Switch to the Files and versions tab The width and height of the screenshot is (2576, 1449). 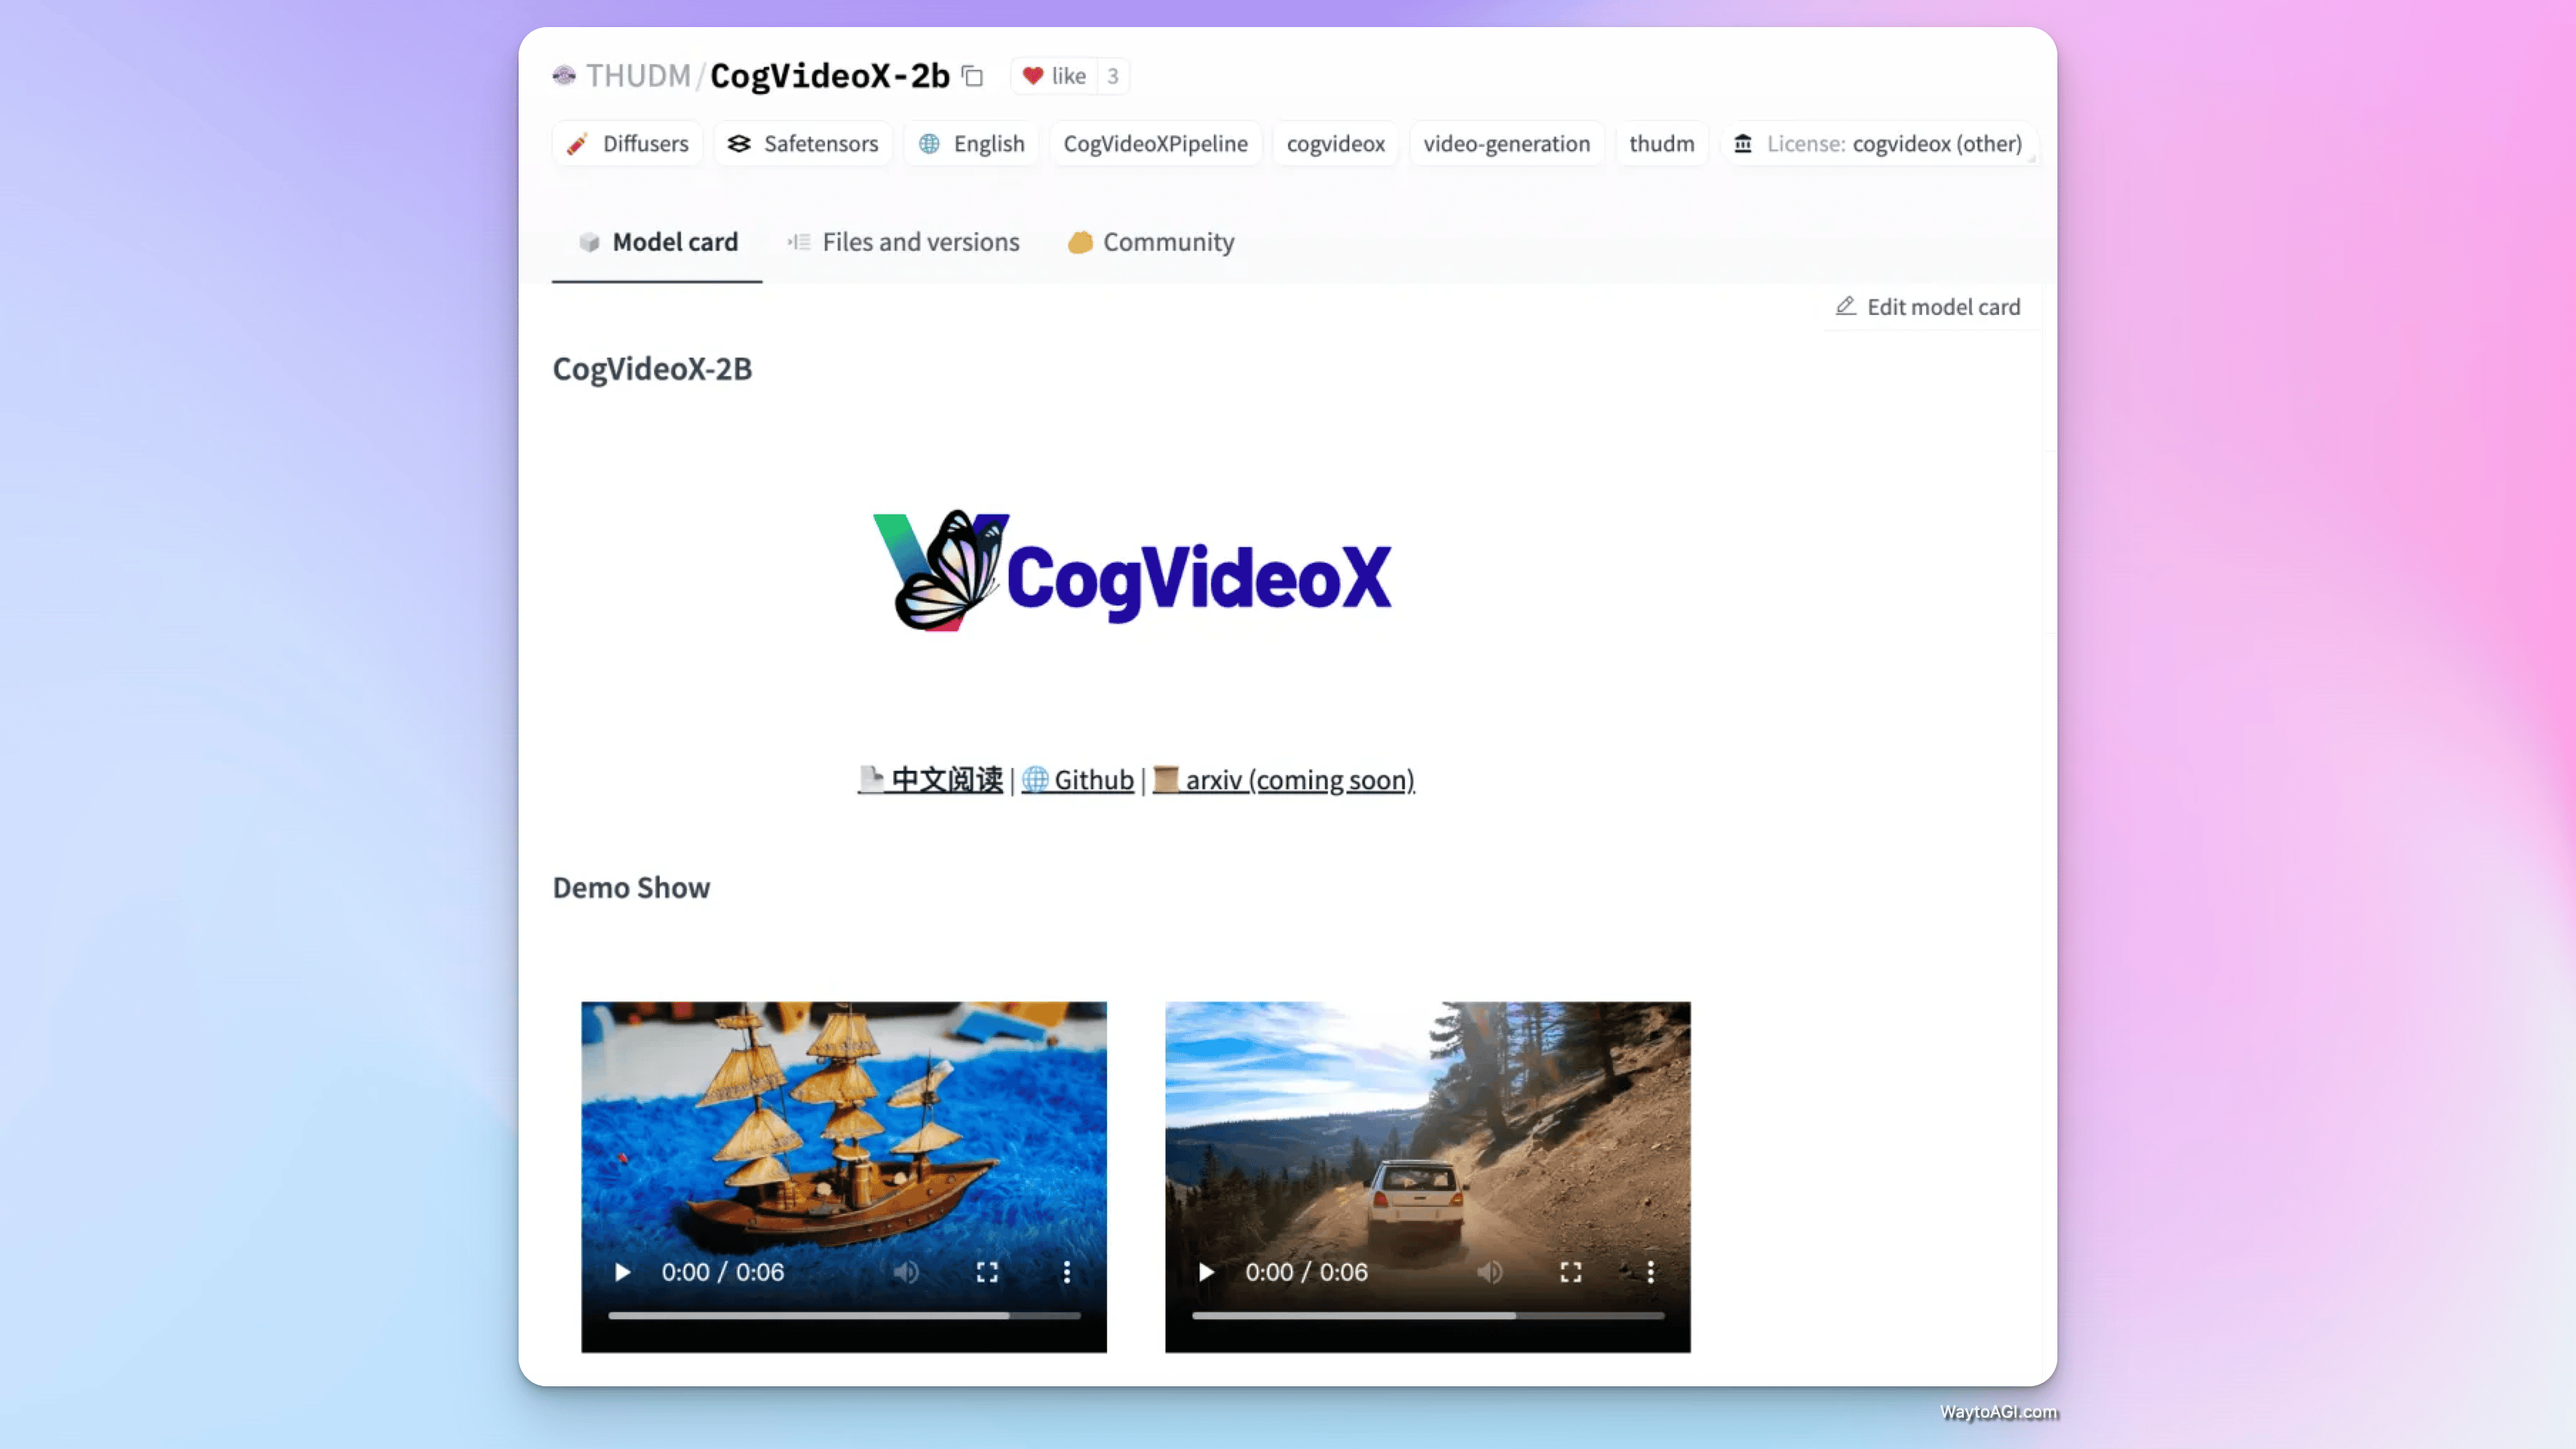[903, 242]
